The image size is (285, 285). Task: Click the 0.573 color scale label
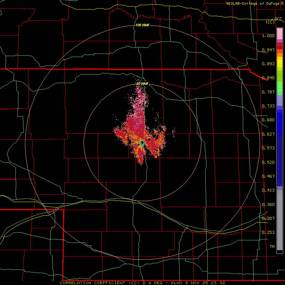(268, 148)
